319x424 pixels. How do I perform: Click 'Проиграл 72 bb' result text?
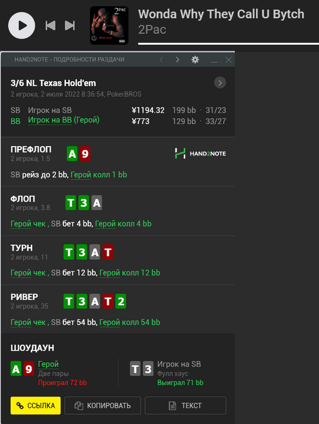click(x=62, y=383)
